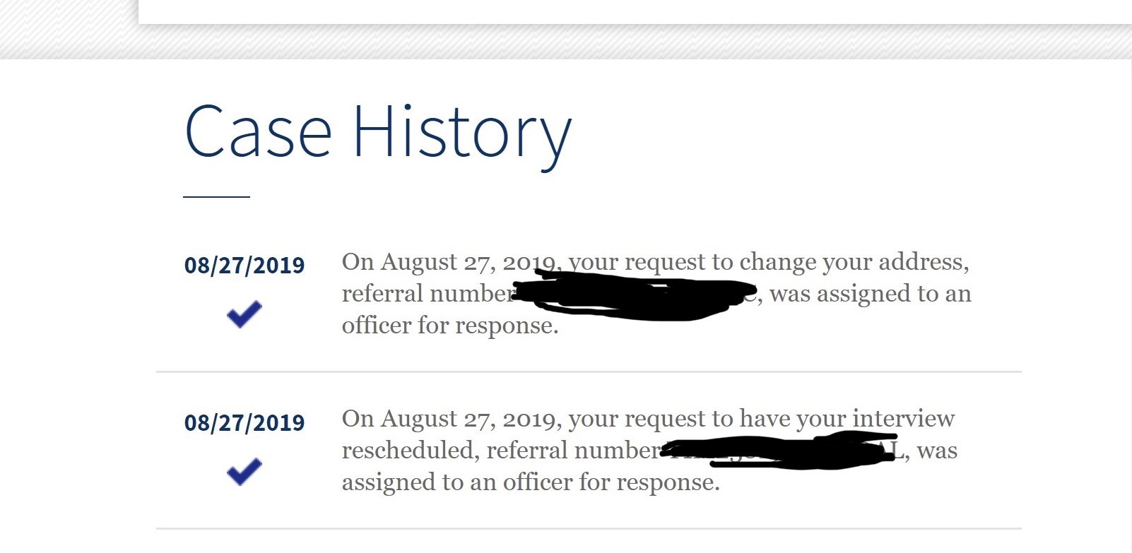Click the short underline beneath Case History

tap(217, 196)
